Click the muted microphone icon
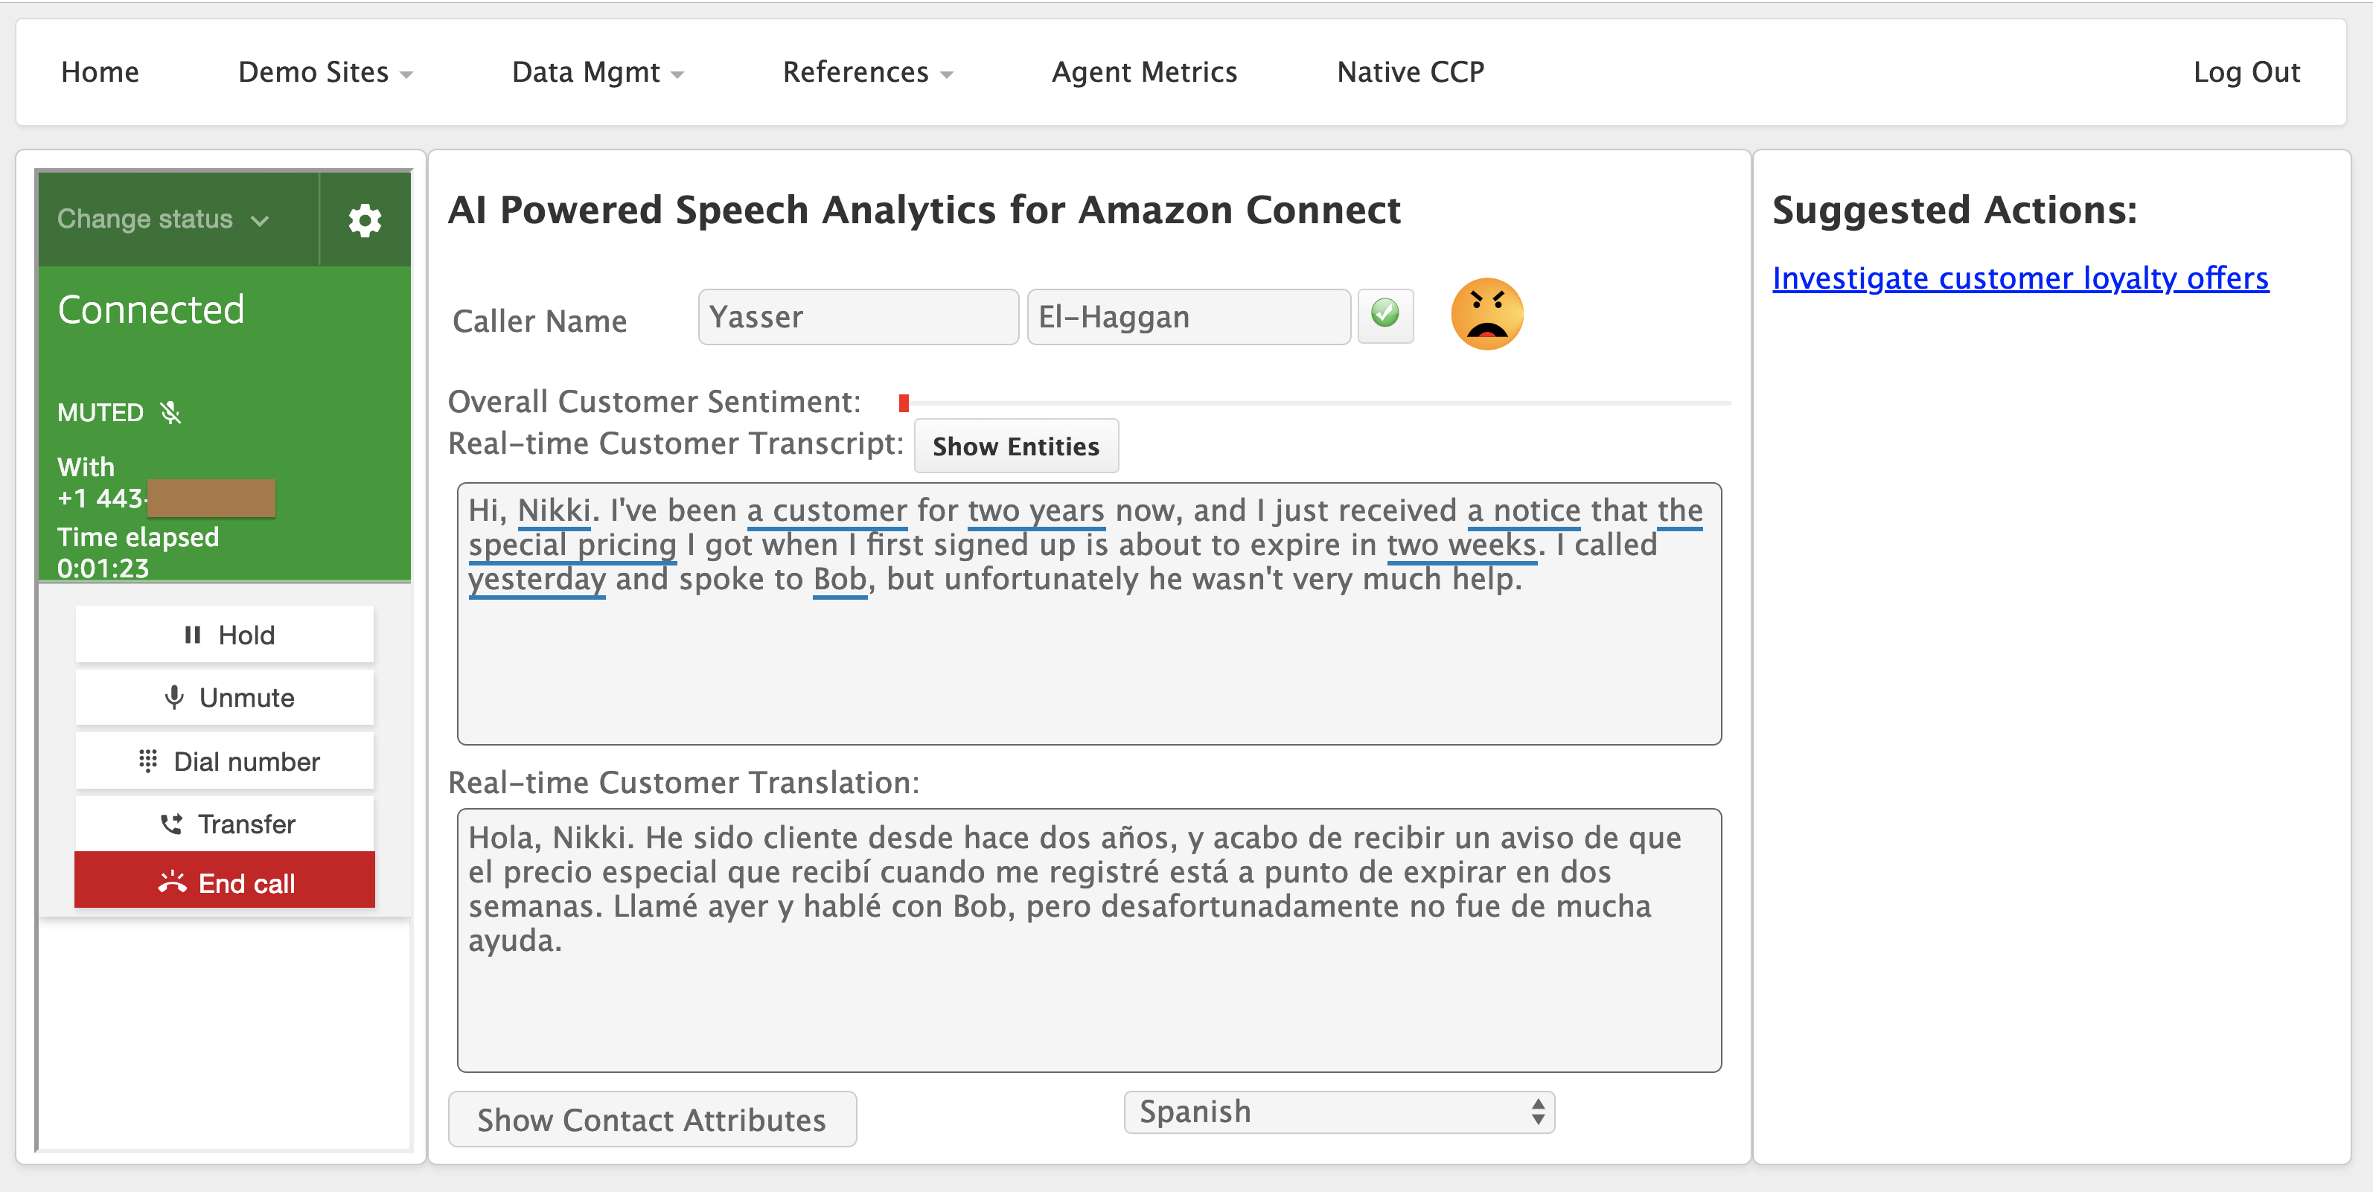 click(x=170, y=413)
